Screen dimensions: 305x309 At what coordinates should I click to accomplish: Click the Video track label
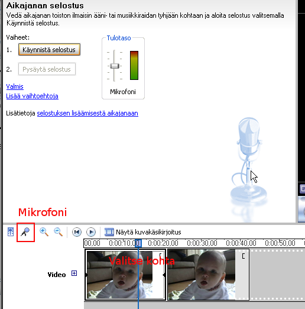(57, 275)
